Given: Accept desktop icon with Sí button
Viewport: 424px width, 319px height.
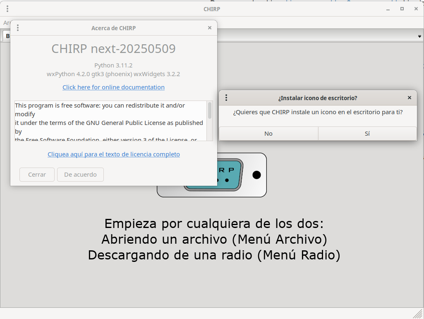Looking at the screenshot, I should [367, 134].
